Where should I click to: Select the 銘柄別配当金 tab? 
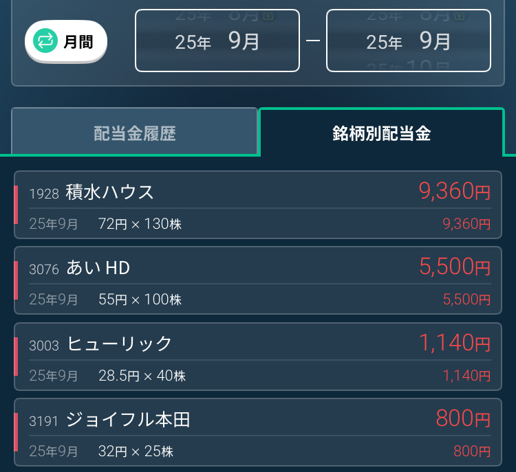tap(381, 133)
